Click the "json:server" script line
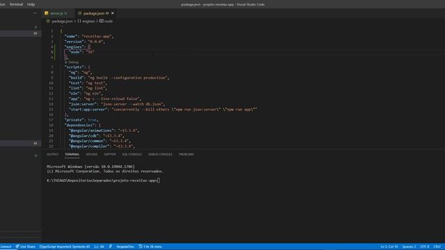 click(117, 104)
